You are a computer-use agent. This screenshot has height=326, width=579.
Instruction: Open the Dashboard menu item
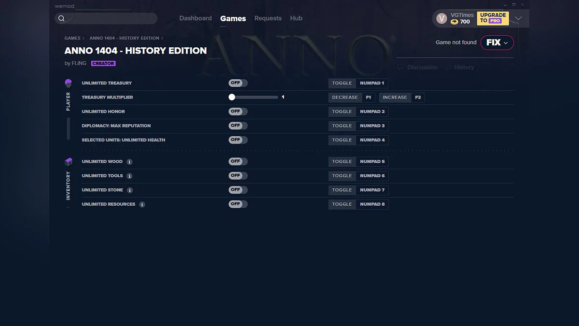pos(195,18)
